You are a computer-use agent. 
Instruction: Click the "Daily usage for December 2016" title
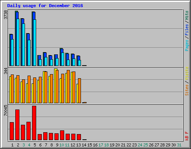(45, 6)
